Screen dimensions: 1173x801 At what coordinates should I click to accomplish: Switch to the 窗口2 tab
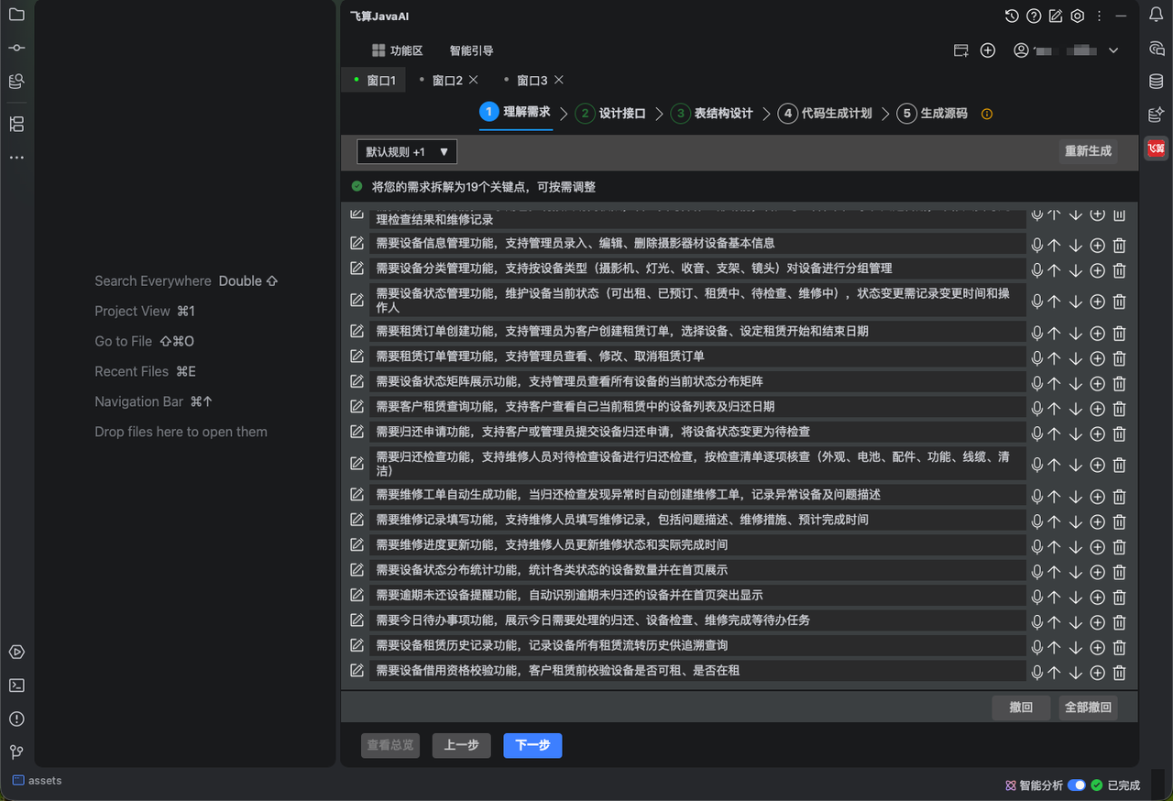coord(447,81)
